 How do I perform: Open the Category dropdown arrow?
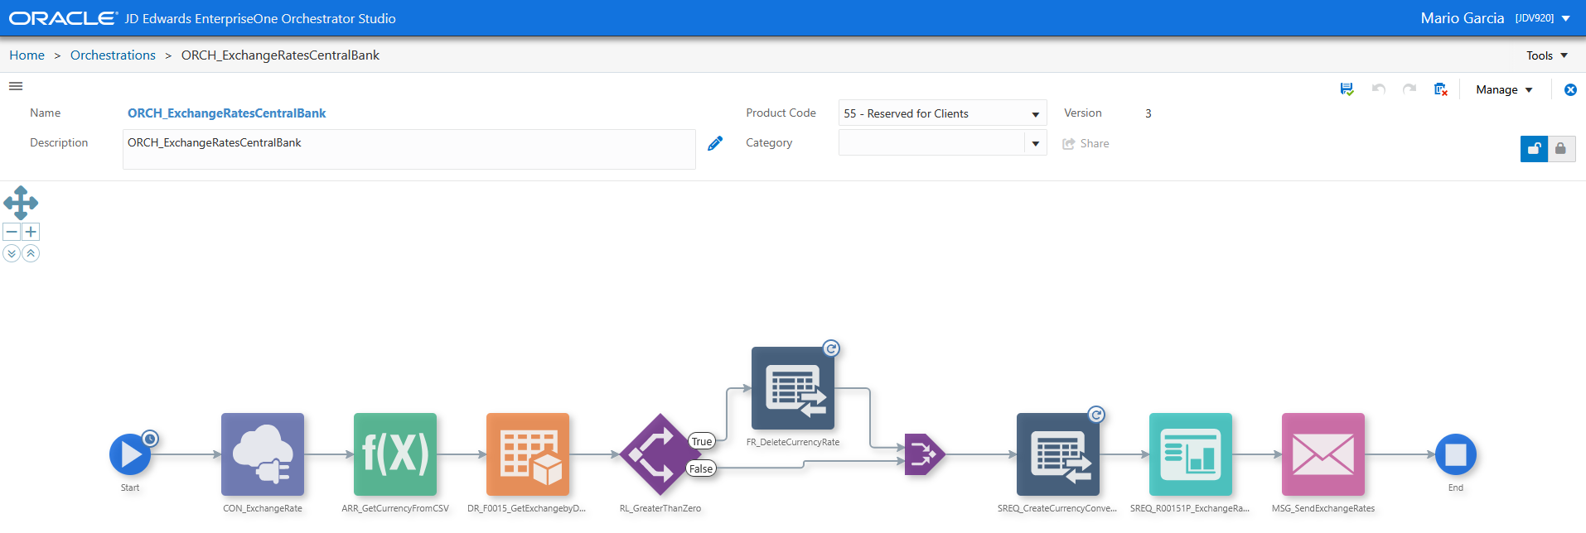(x=1036, y=143)
